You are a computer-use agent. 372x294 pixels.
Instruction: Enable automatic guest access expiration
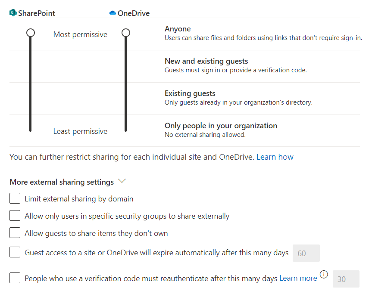pyautogui.click(x=15, y=252)
